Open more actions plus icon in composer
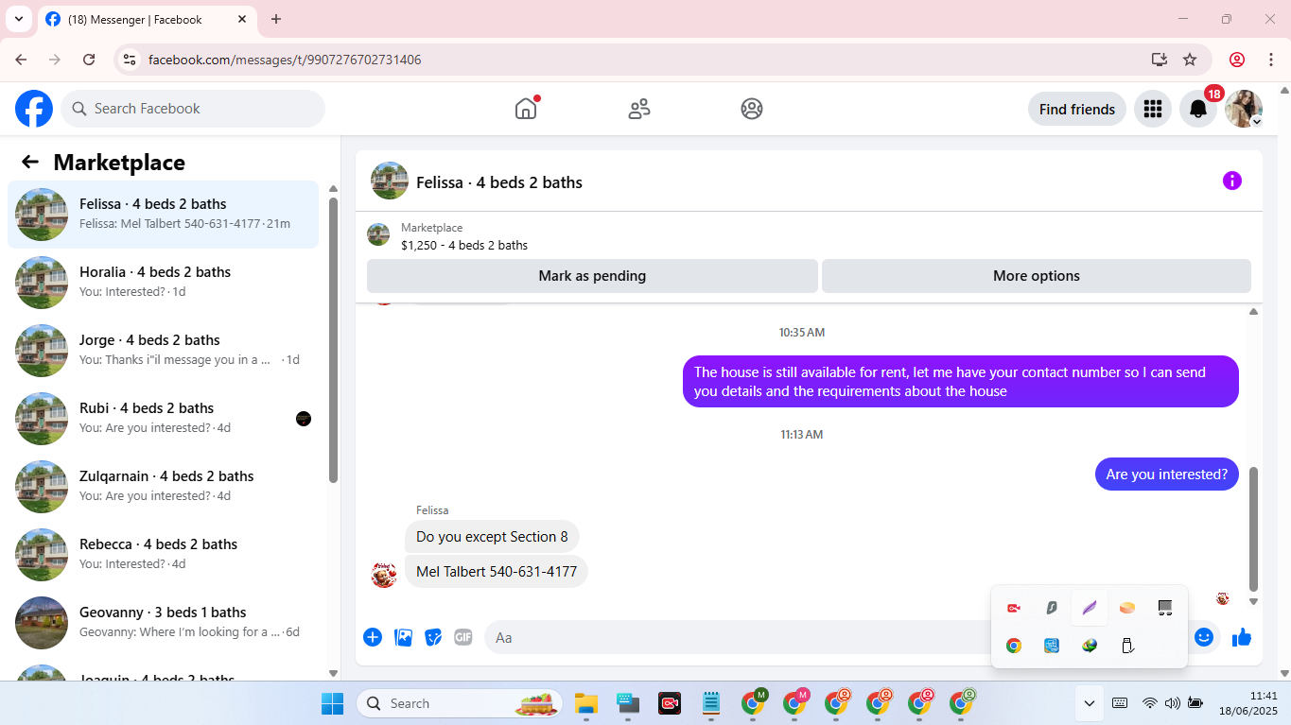Viewport: 1291px width, 725px height. (373, 637)
